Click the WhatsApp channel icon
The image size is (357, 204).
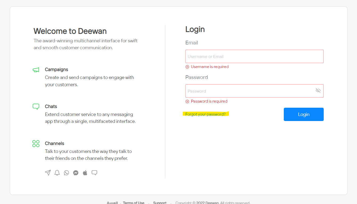pos(67,173)
